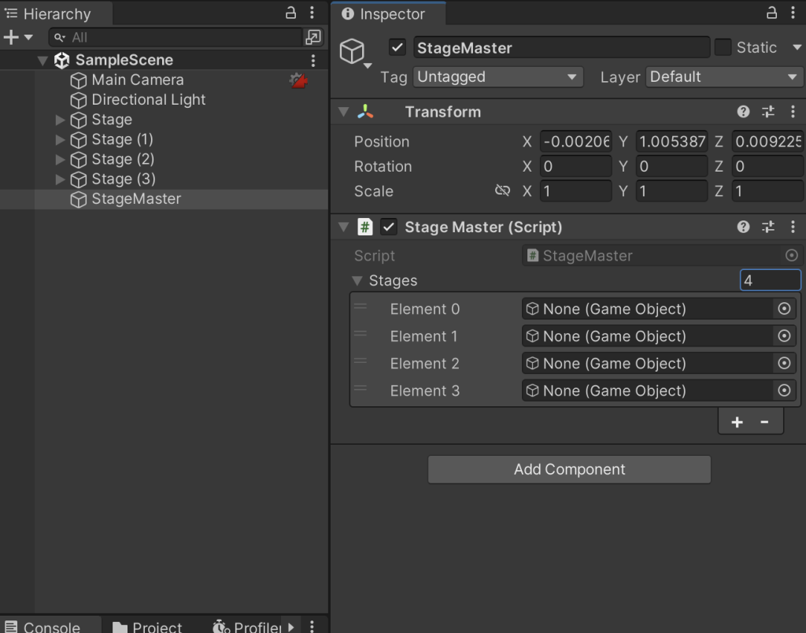Collapse the Transform component

[343, 112]
